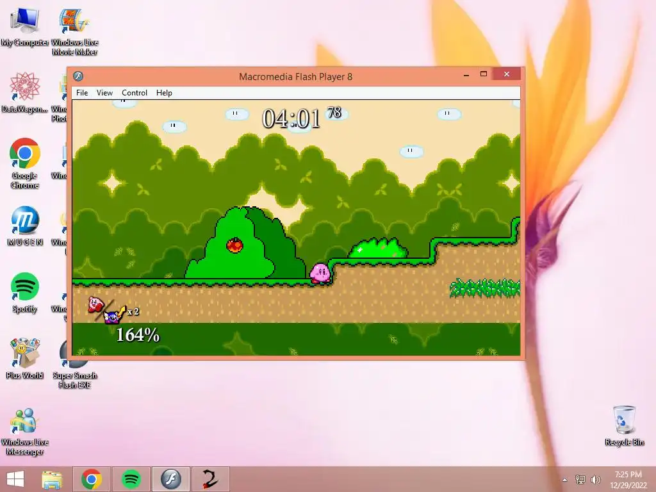Select the Windows Live Movie Maker icon
This screenshot has height=492, width=656.
coord(74,32)
